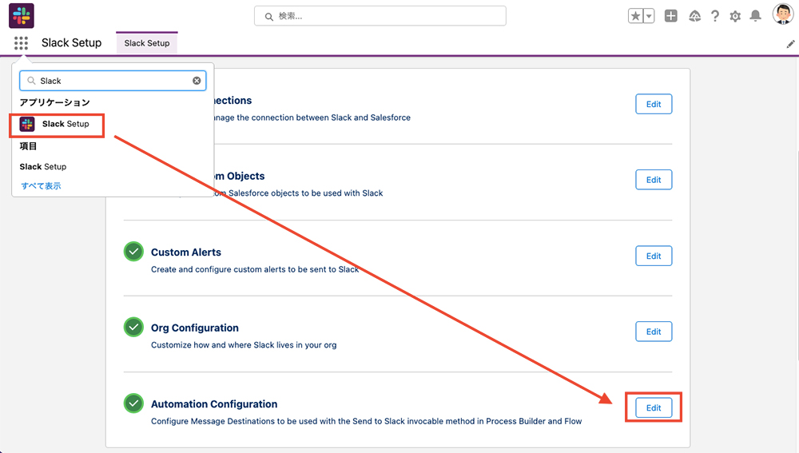Screen dimensions: 799x453
Task: Open the user profile avatar
Action: [783, 14]
